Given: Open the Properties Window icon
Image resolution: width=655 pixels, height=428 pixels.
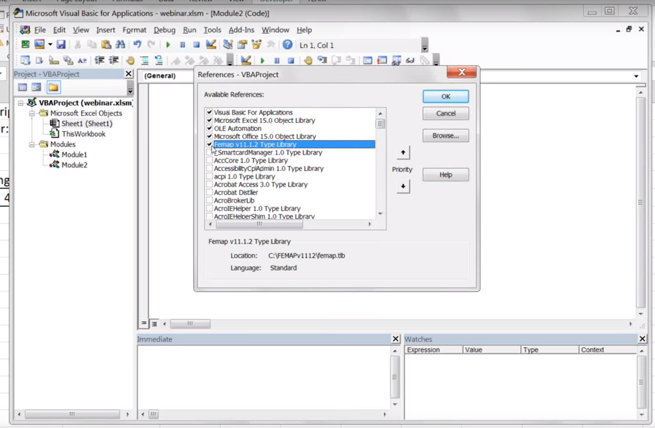Looking at the screenshot, I should tap(242, 45).
